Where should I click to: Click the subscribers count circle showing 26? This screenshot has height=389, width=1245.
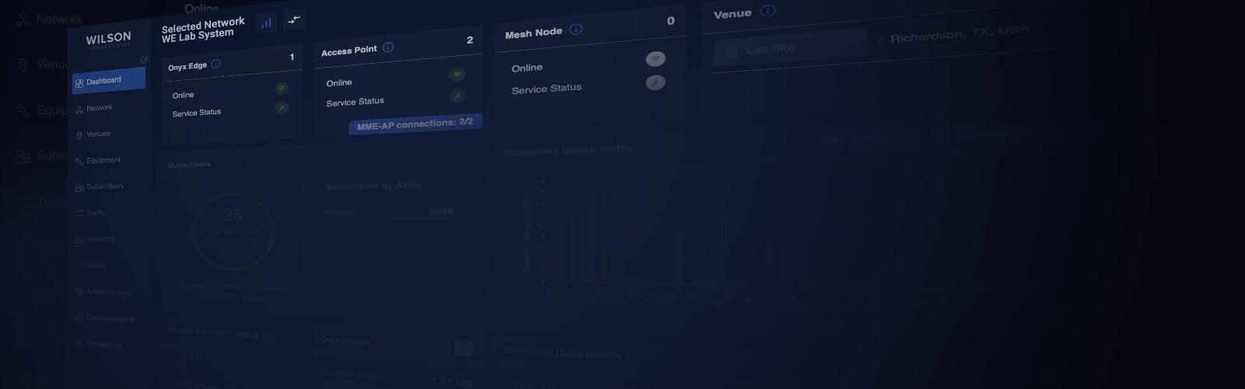tap(233, 231)
